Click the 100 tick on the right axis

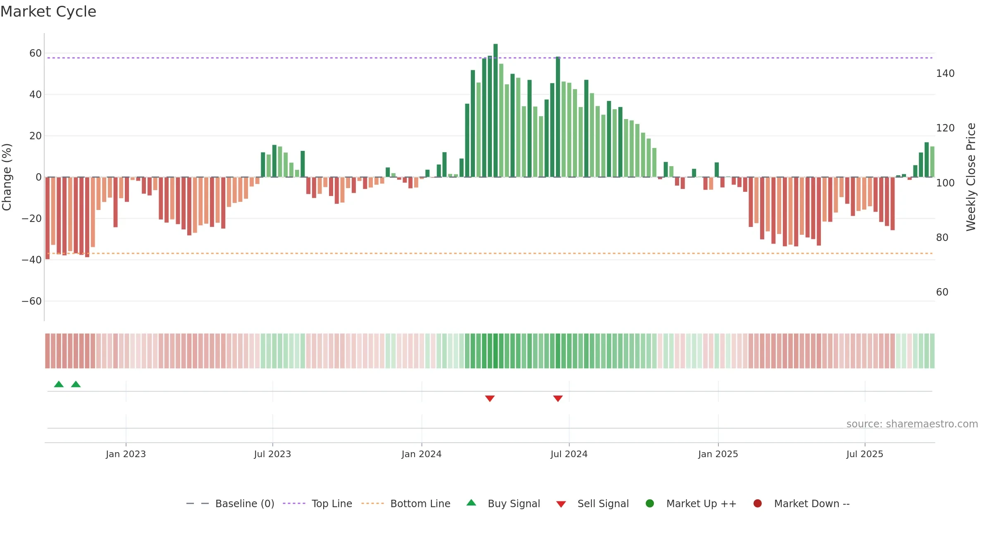tap(945, 183)
